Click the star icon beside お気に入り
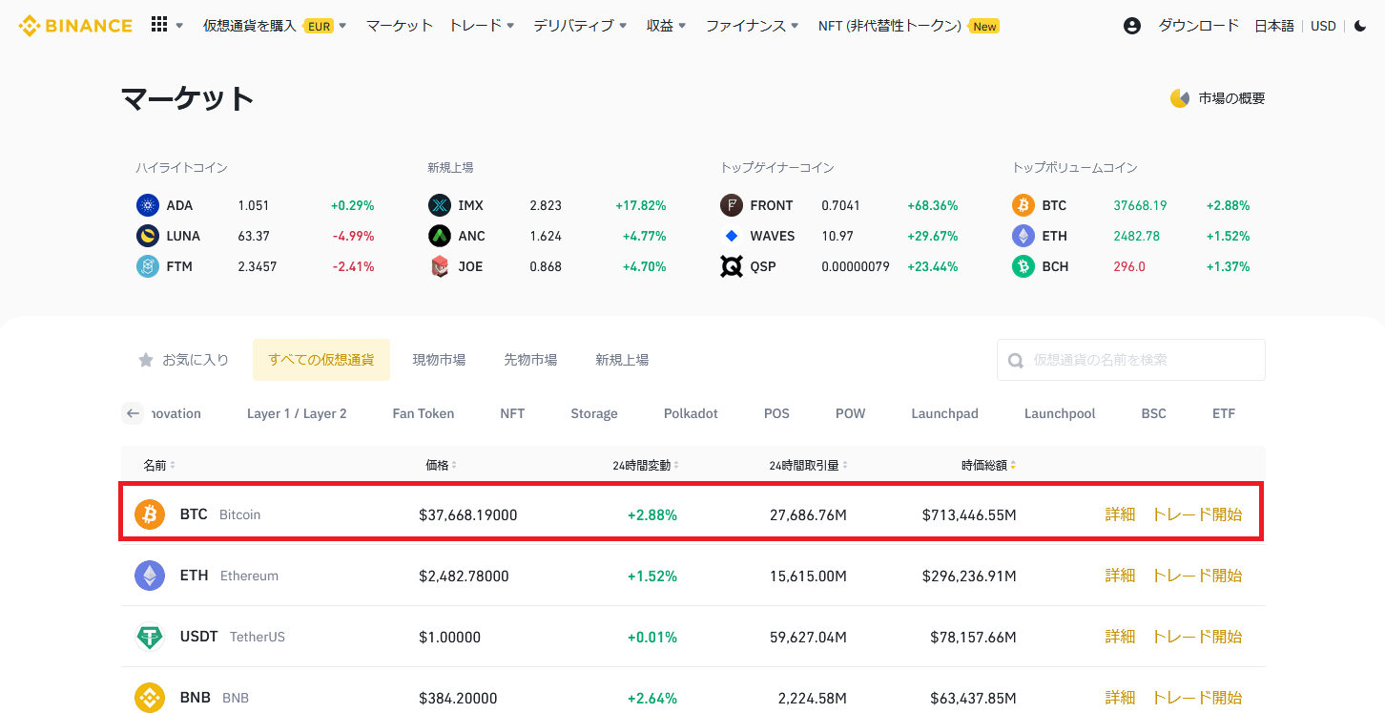This screenshot has height=713, width=1385. click(x=146, y=360)
